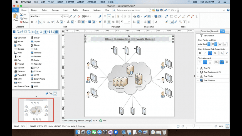Choose the Smart Phone shape icon
This screenshot has height=136, width=242.
(x=33, y=79)
